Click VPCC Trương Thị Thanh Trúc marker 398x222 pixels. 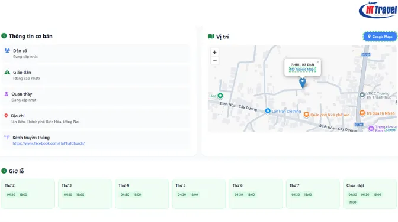(362, 95)
